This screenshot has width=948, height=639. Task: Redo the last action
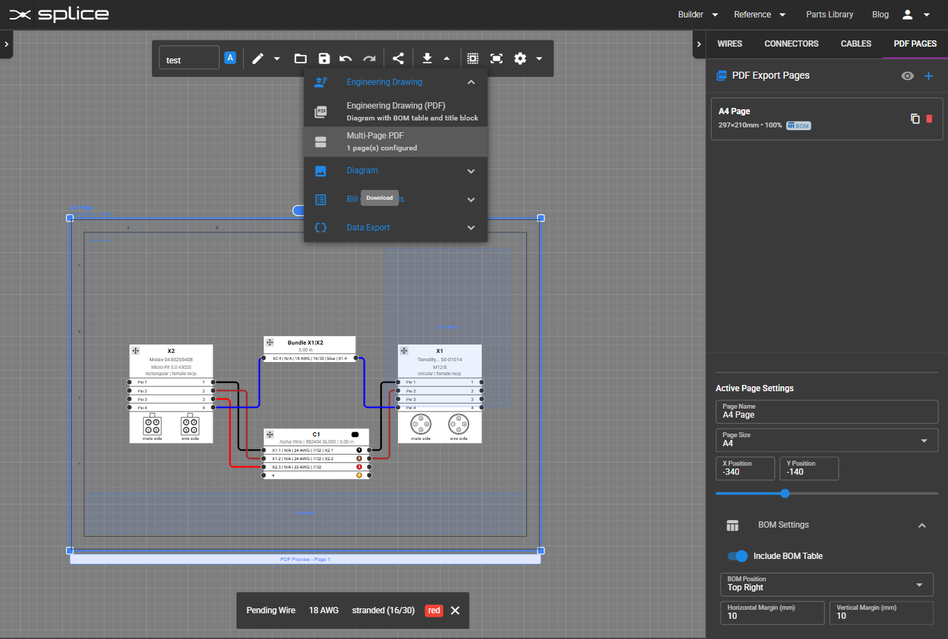tap(369, 58)
